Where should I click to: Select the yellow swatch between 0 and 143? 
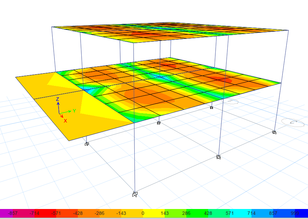point(154,213)
